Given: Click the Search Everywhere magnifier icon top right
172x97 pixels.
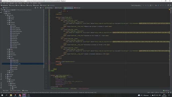Looking at the screenshot, I should coord(171,5).
